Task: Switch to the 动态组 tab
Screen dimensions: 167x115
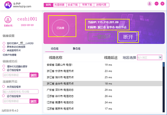Action: pos(55,49)
